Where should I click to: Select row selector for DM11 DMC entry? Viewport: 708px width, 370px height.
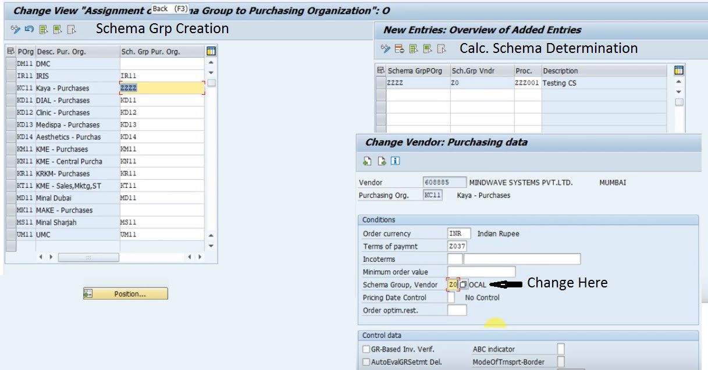pos(10,63)
